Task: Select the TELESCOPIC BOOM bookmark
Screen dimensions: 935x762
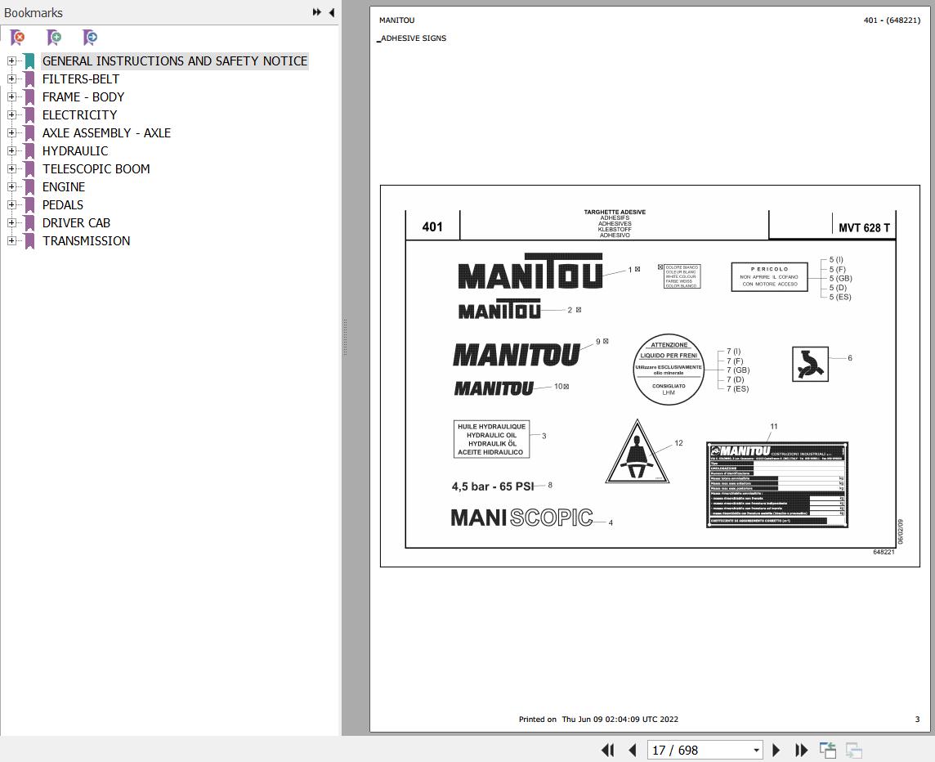Action: (96, 169)
